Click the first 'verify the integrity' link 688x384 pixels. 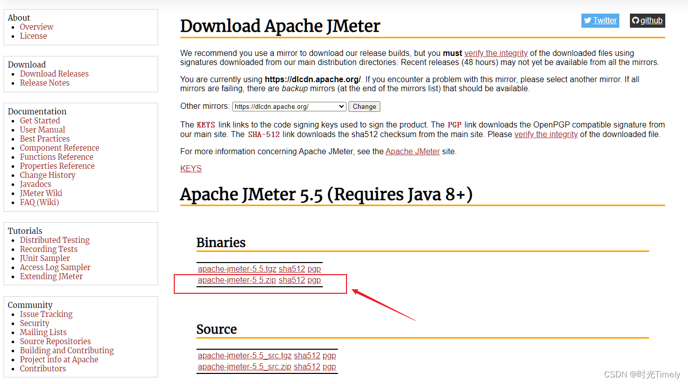(x=496, y=53)
